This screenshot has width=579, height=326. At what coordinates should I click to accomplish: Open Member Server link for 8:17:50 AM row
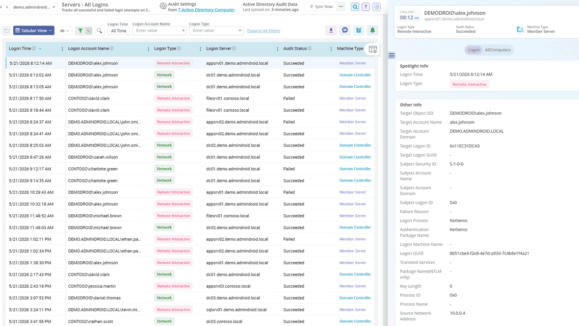click(x=353, y=98)
